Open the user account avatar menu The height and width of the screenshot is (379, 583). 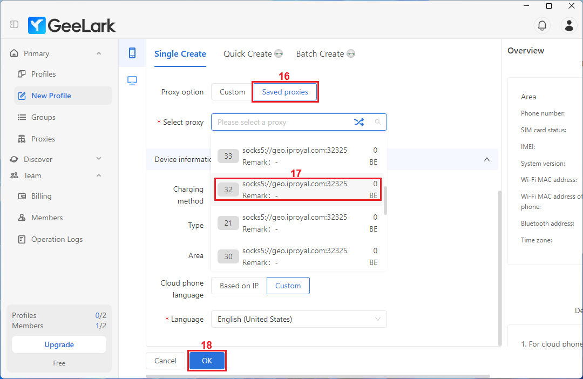[569, 25]
